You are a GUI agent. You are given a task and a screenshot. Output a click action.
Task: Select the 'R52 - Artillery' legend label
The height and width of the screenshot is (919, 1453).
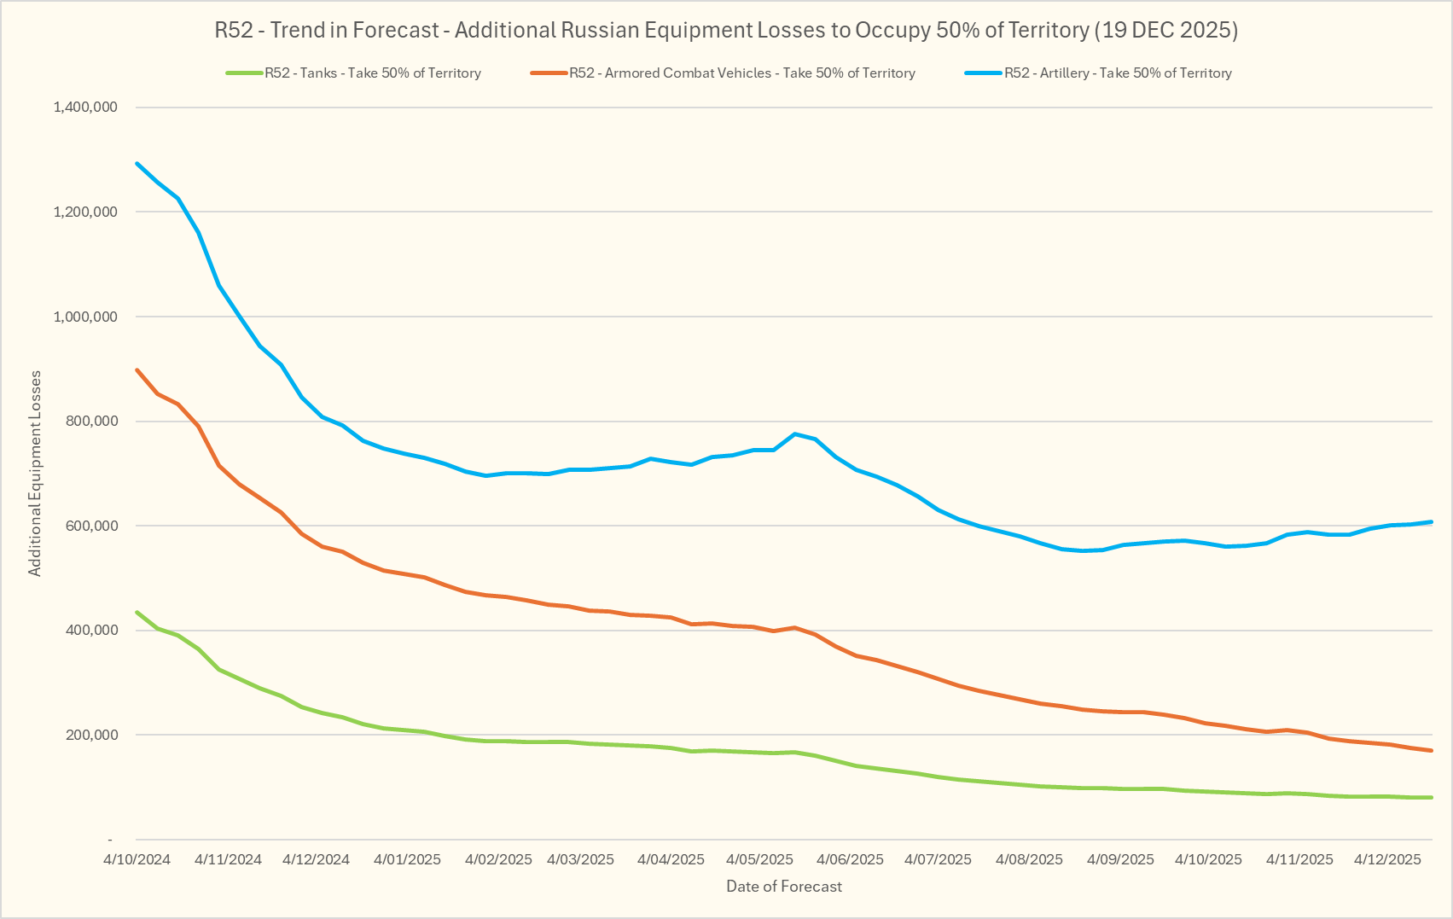point(1118,73)
